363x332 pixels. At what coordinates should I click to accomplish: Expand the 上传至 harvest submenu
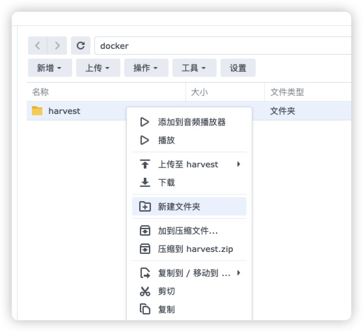189,164
